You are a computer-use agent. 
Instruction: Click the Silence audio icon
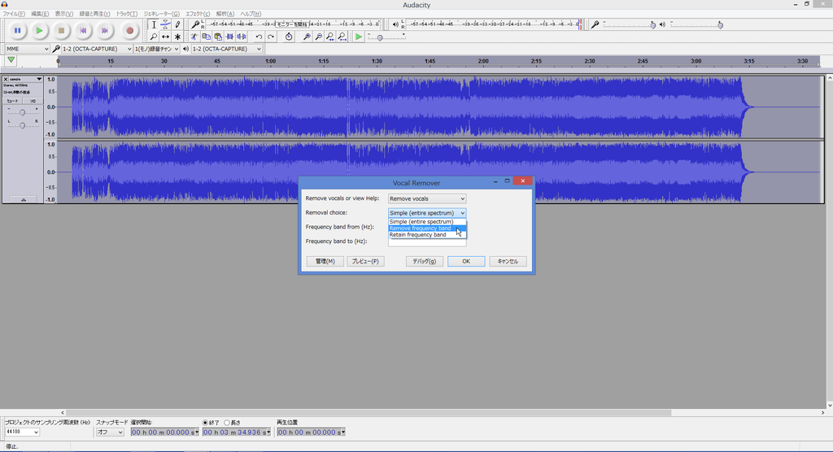[241, 37]
